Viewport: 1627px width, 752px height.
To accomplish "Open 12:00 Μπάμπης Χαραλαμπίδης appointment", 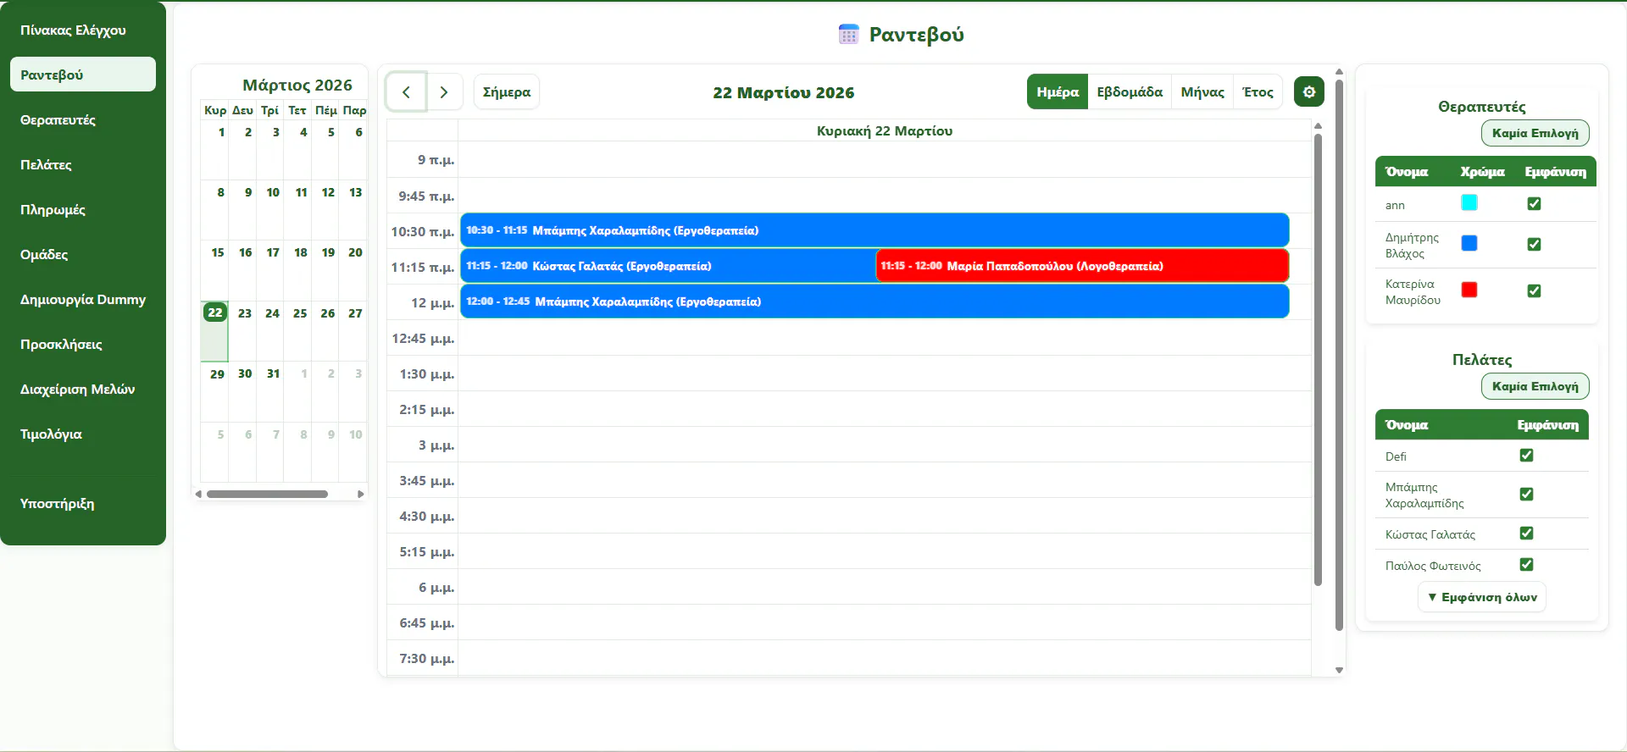I will pyautogui.click(x=875, y=301).
